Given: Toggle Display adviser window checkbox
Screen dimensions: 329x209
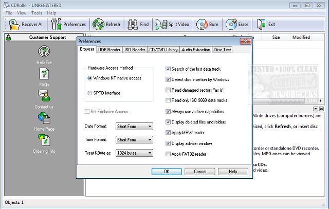Looking at the screenshot, I should coord(168,143).
